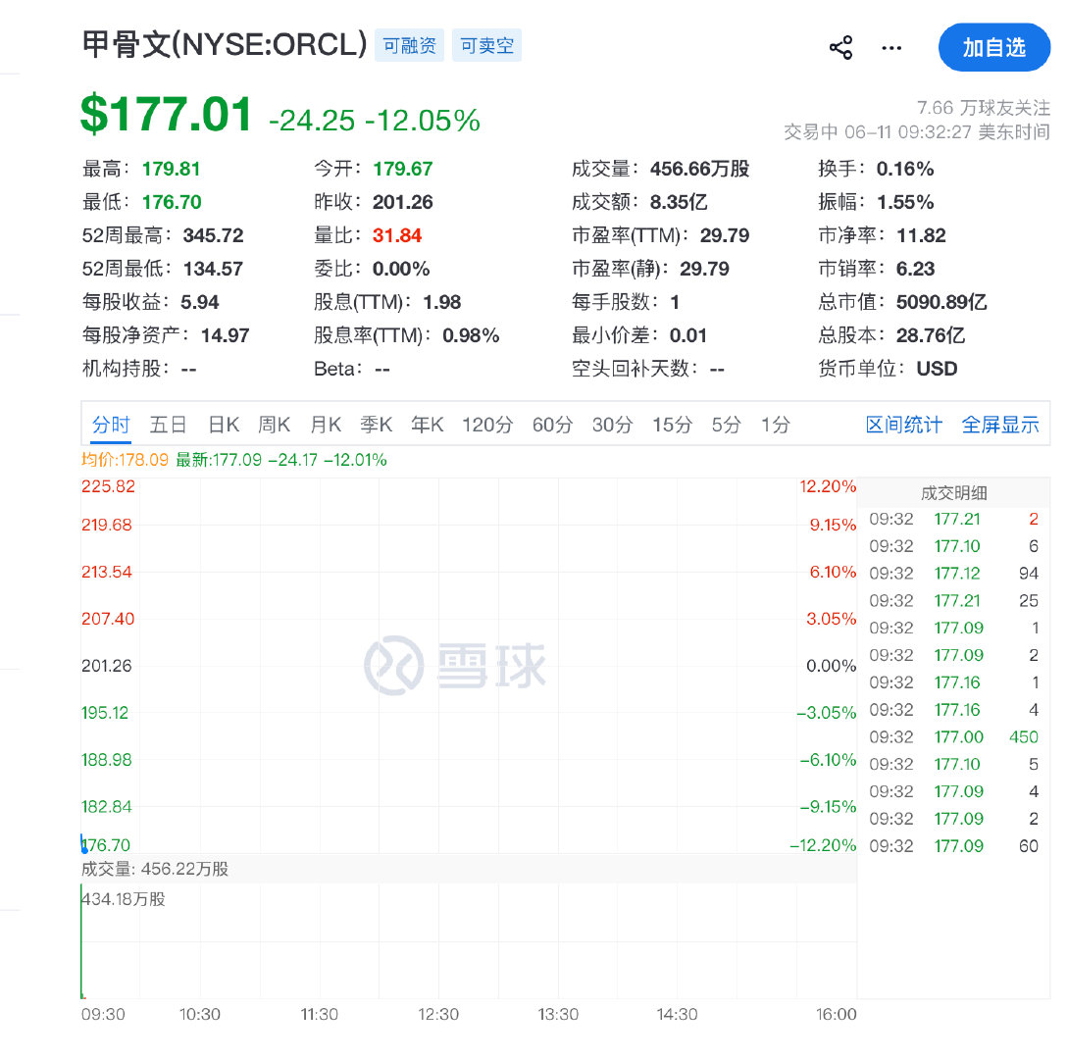1067x1059 pixels.
Task: Click the 7.66 万球友关注 follower count
Action: coord(984,108)
